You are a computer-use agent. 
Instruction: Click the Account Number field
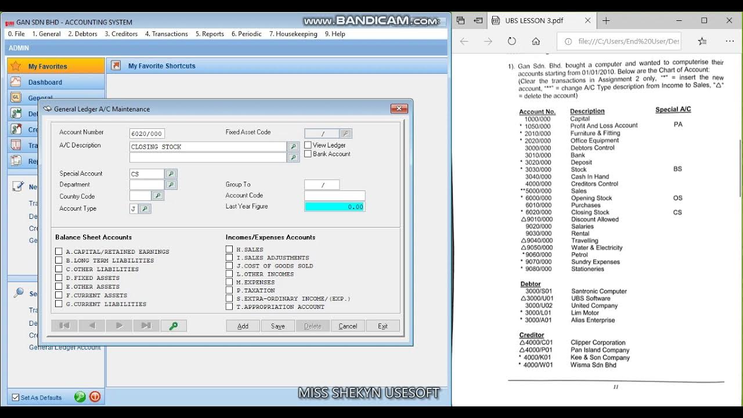(147, 134)
